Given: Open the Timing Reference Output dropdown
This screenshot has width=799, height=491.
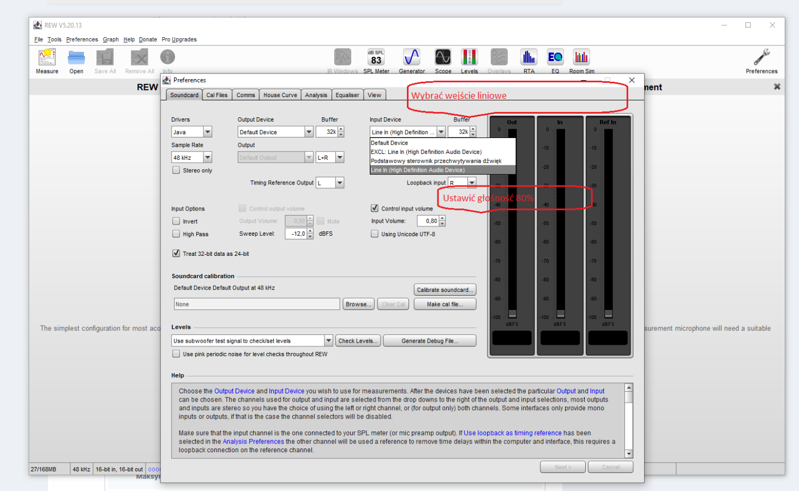Looking at the screenshot, I should 340,183.
